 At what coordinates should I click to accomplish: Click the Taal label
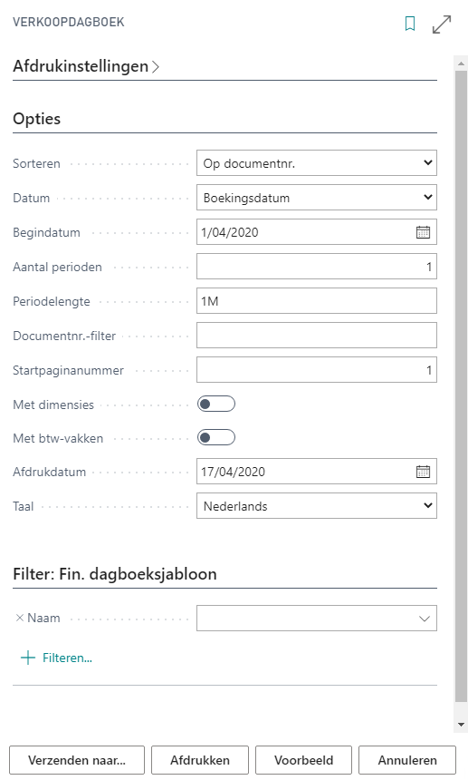pyautogui.click(x=24, y=506)
